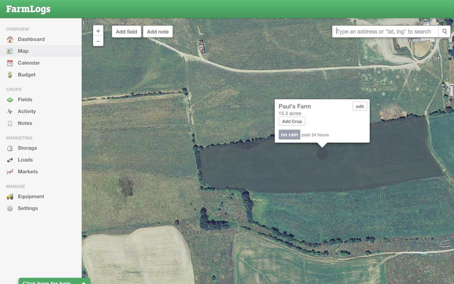Add a new field to the map
This screenshot has width=454, height=284.
tap(126, 31)
